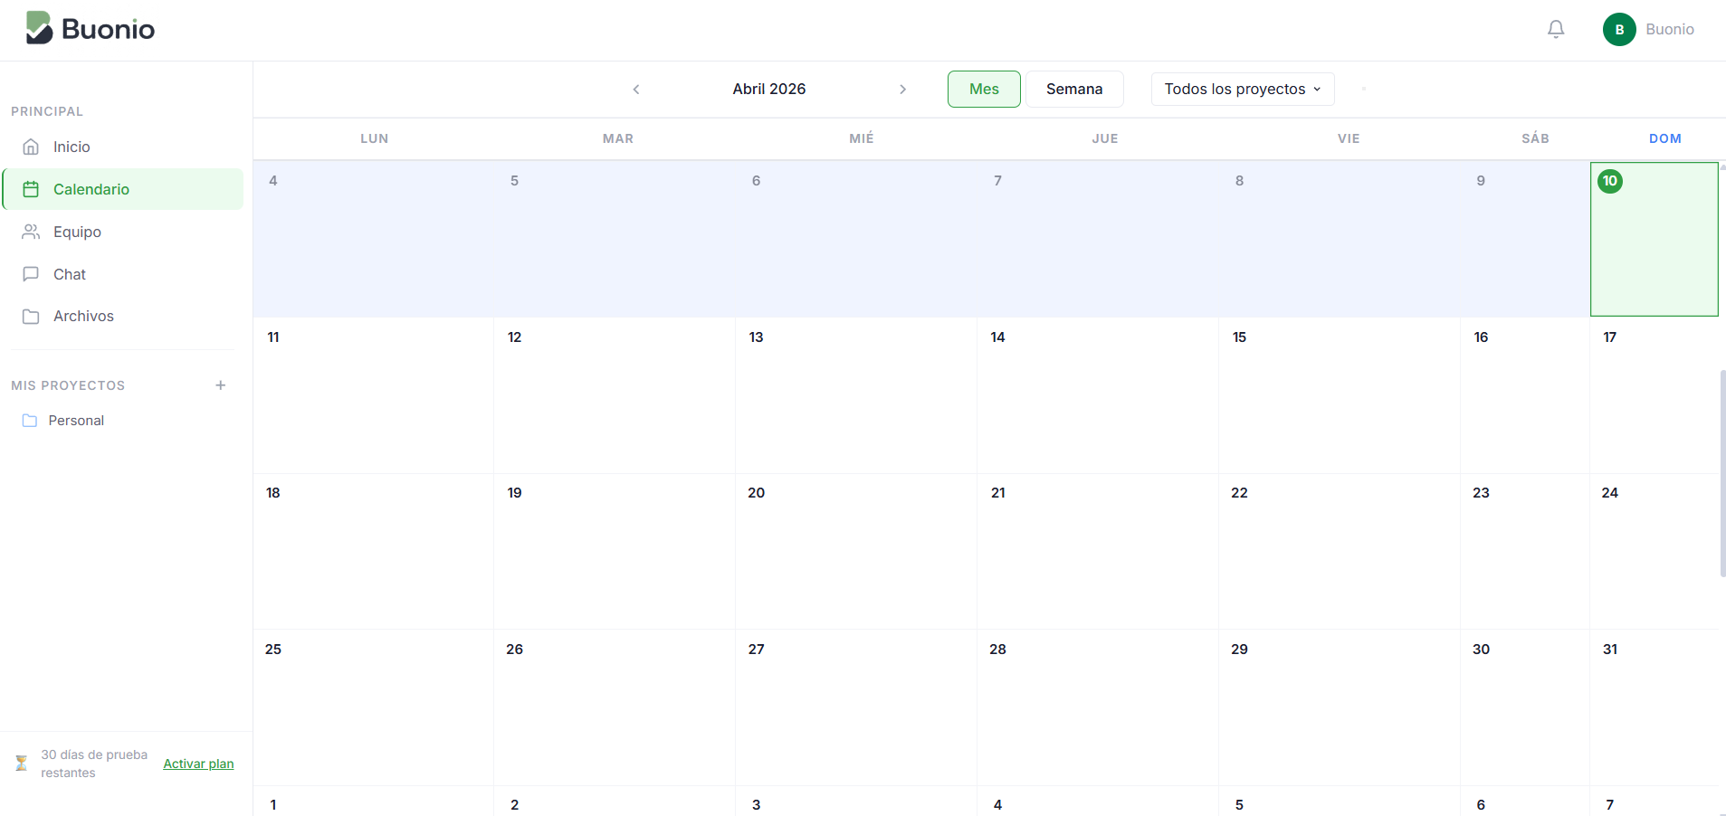Screen dimensions: 1726x816
Task: Select day 11 cell
Action: pos(374,395)
